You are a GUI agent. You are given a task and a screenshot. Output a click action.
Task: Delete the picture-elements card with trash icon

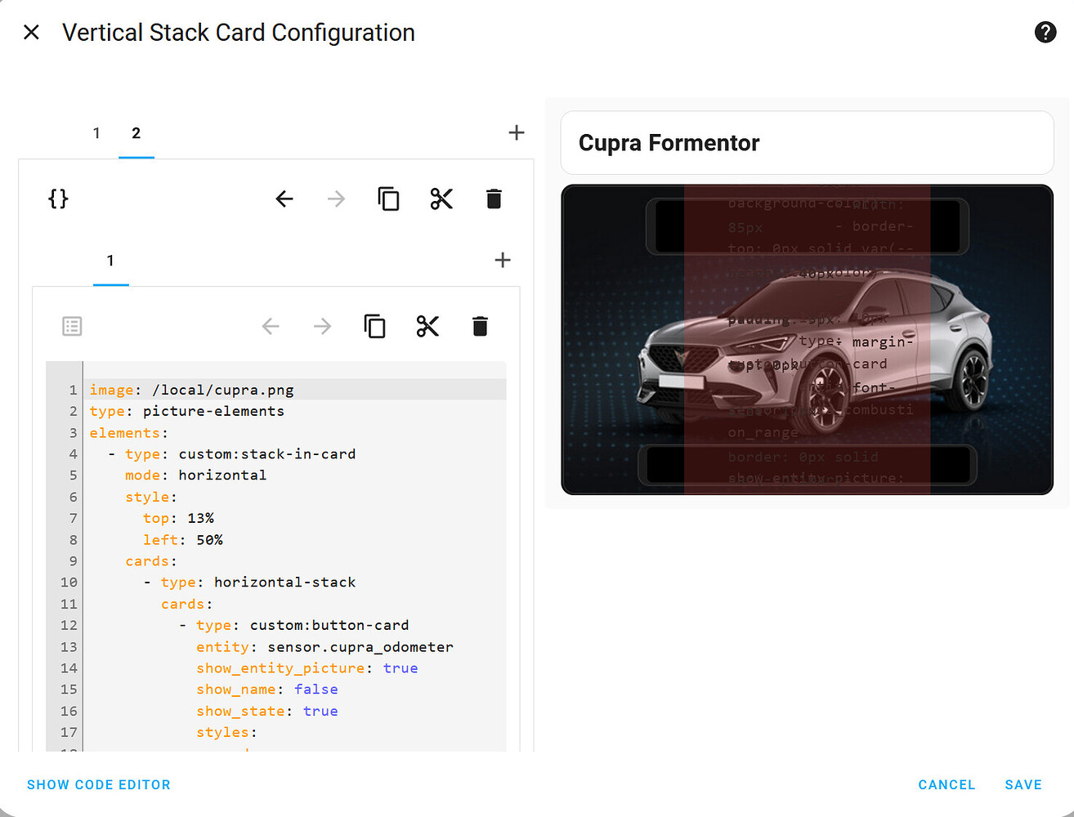[480, 326]
